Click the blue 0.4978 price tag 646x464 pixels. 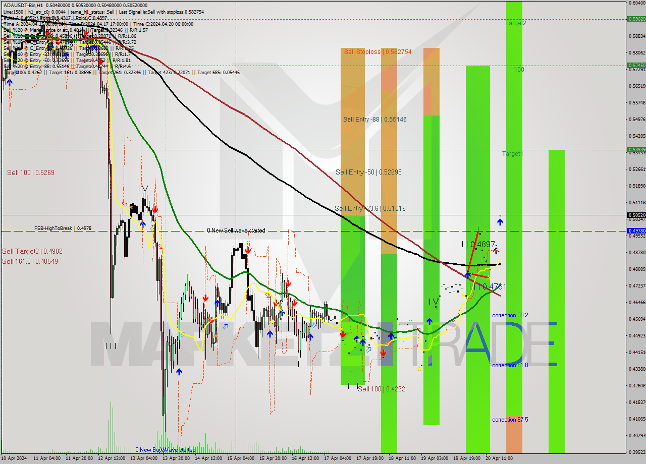(636, 230)
